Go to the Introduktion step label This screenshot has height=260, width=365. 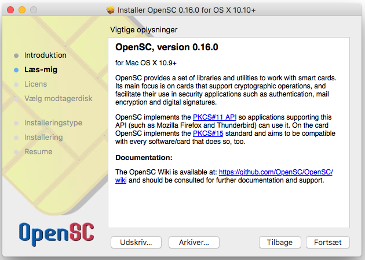45,55
